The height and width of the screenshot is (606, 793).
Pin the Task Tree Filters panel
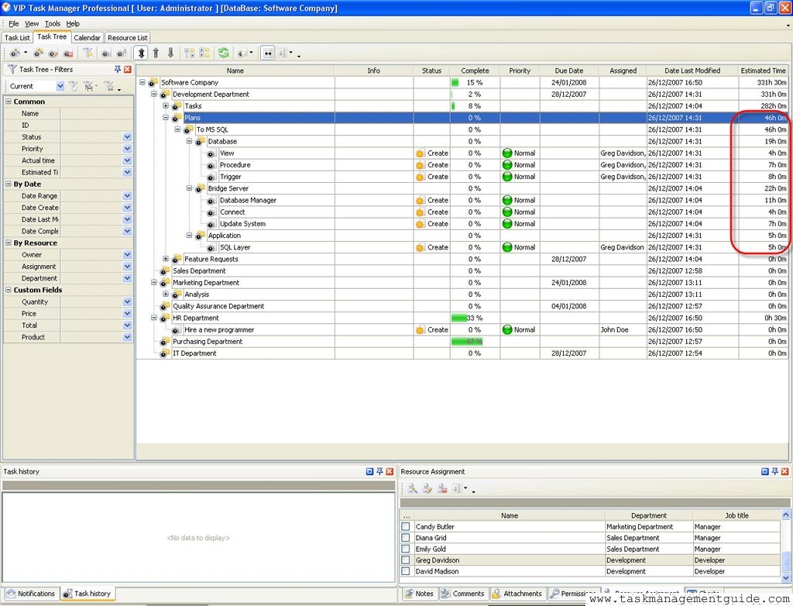(x=118, y=70)
